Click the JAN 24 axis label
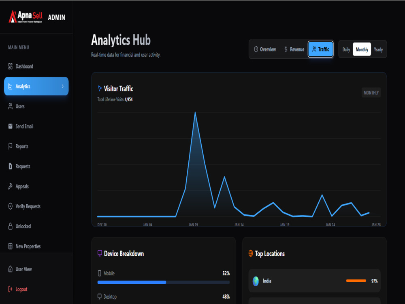Viewport: 405px width, 304px height. click(330, 225)
